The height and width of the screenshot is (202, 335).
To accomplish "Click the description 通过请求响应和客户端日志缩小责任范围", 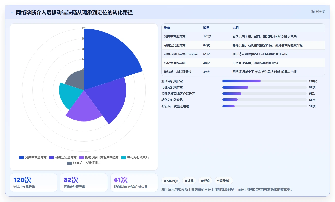I will [260, 54].
